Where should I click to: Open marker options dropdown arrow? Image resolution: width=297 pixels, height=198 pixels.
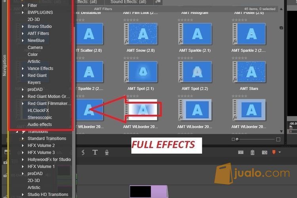tap(280, 152)
